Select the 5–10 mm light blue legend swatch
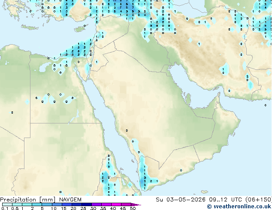This screenshot has height=210, width=272. pyautogui.click(x=47, y=204)
